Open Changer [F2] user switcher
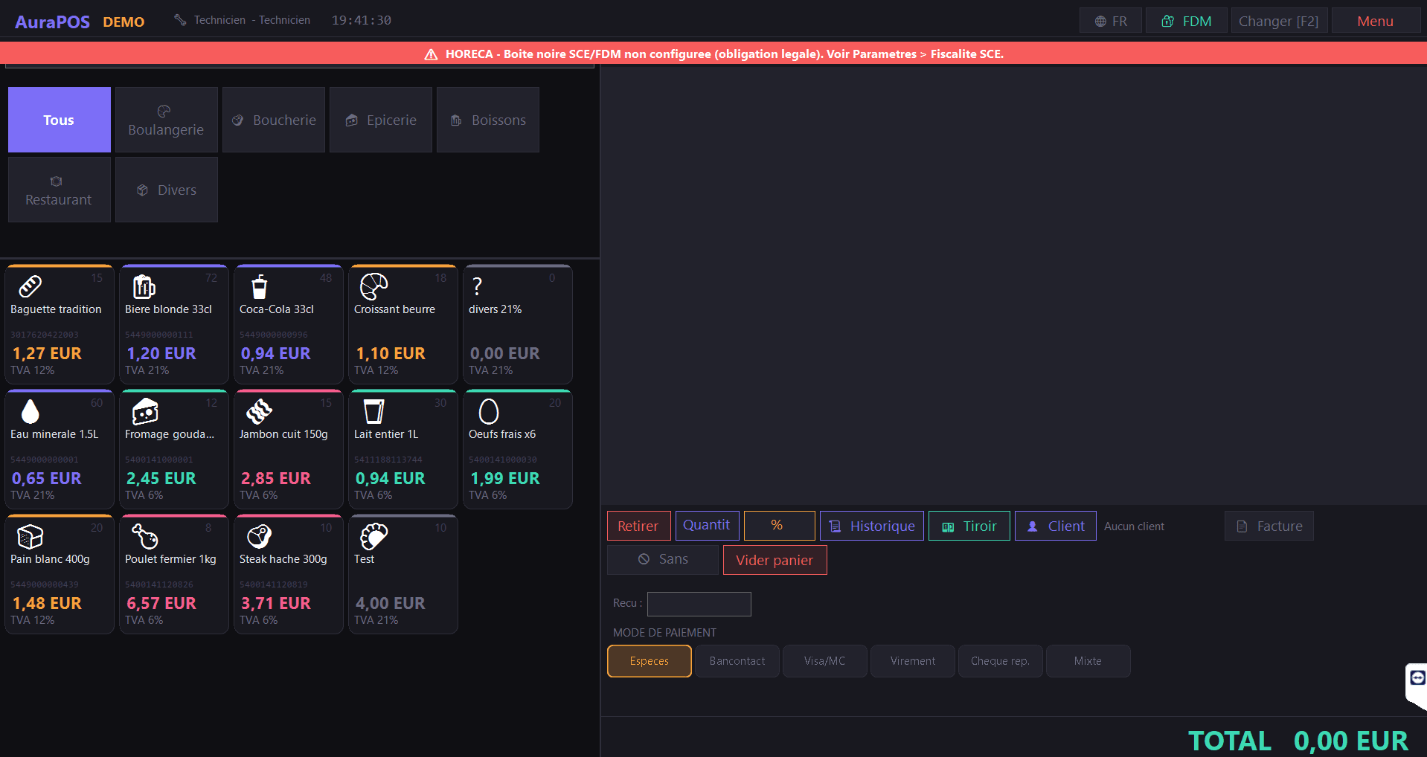Viewport: 1427px width, 757px height. [x=1278, y=21]
